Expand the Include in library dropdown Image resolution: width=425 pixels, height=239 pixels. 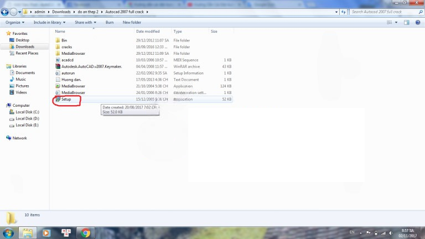49,23
